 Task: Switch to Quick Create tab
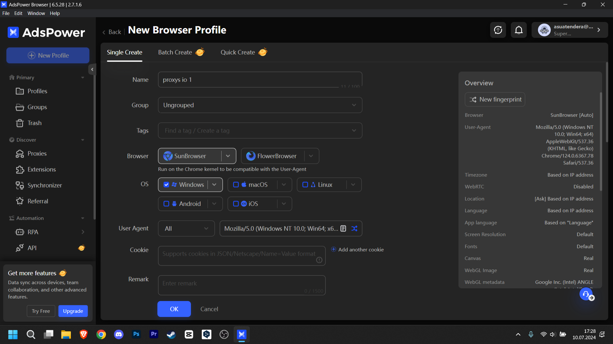point(244,52)
